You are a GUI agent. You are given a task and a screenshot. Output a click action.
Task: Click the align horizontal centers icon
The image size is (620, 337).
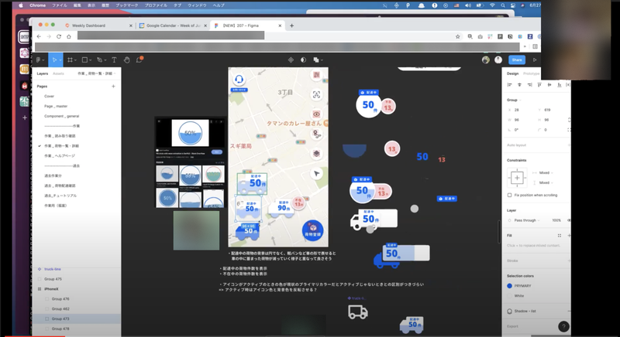point(519,85)
